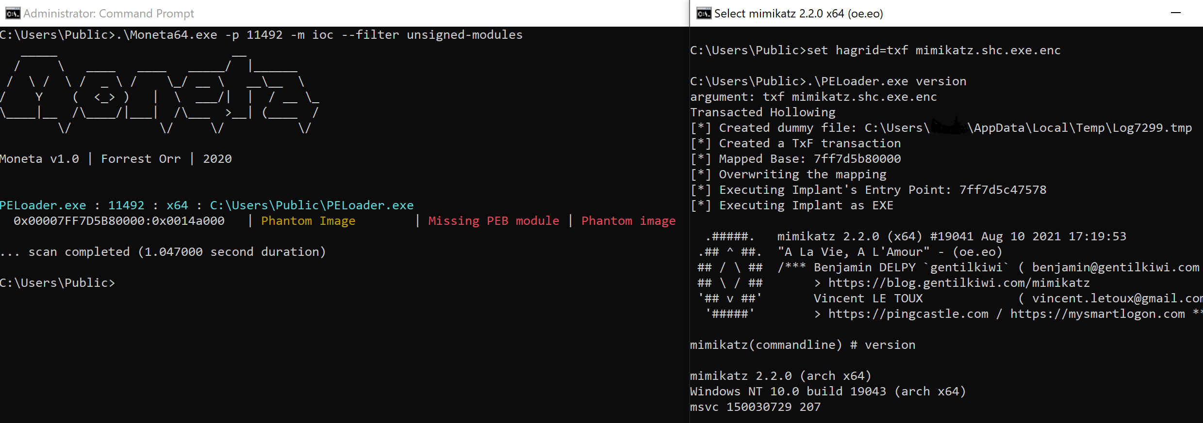Click the Overwriting the mapping line
The width and height of the screenshot is (1203, 423).
pyautogui.click(x=788, y=174)
